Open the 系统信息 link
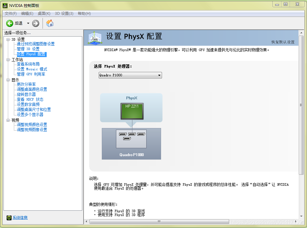Viewport: 307px width, 228px height. (20, 218)
